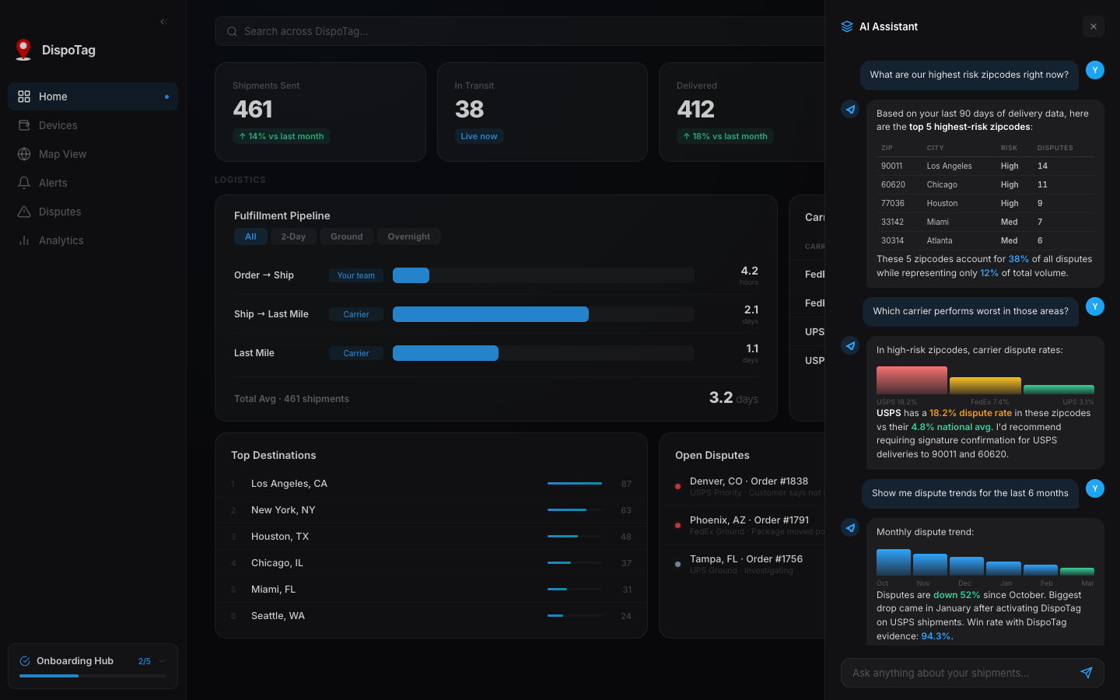Open the Devices section in the sidebar
Screen dimensions: 1120x700
(x=58, y=125)
